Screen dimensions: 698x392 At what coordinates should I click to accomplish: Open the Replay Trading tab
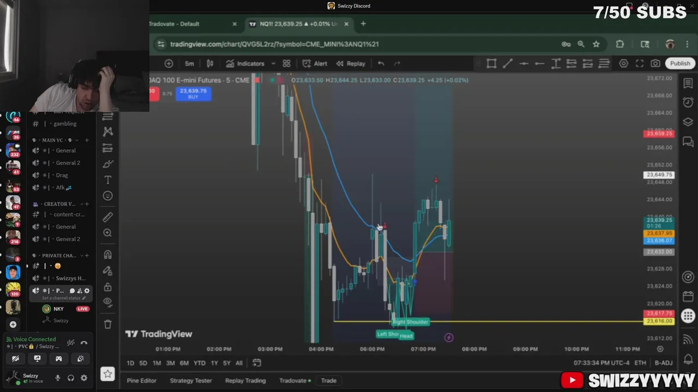click(245, 381)
